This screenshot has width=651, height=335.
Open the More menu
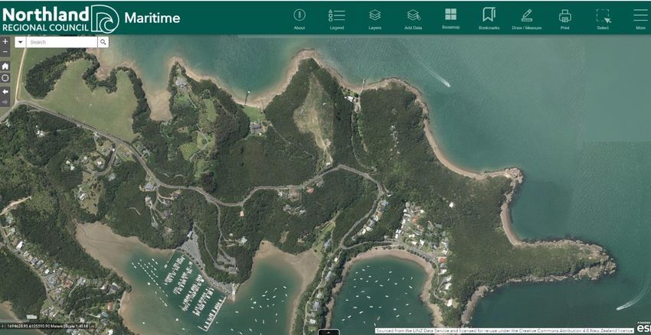(640, 17)
